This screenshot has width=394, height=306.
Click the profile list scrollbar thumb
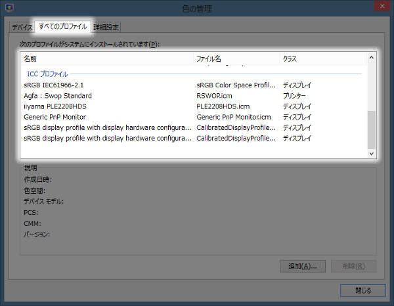point(372,130)
